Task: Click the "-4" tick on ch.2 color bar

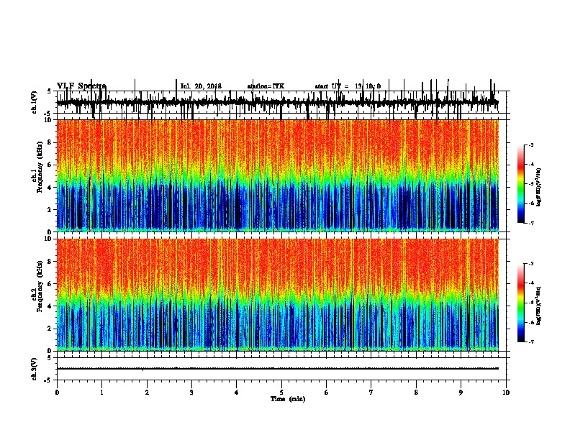Action: click(530, 283)
